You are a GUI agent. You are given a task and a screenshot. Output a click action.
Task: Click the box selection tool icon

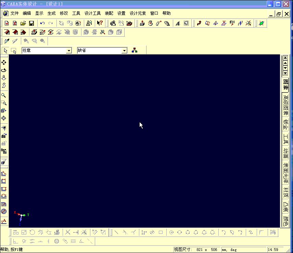pos(14,51)
